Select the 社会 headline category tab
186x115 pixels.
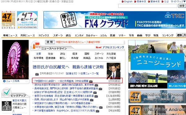pyautogui.click(x=51, y=54)
